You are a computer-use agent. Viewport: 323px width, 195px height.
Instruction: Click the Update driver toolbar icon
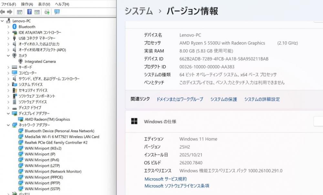coord(47,12)
